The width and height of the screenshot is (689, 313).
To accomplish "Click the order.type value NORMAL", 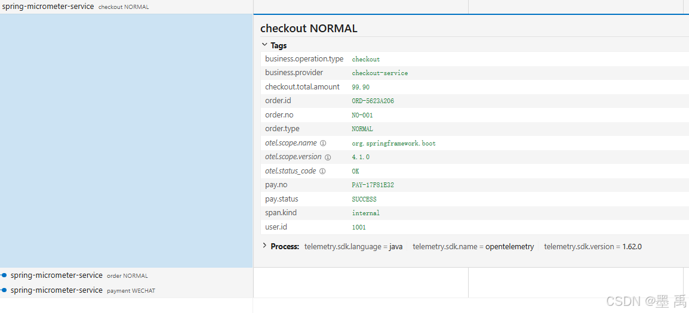I will (x=362, y=129).
